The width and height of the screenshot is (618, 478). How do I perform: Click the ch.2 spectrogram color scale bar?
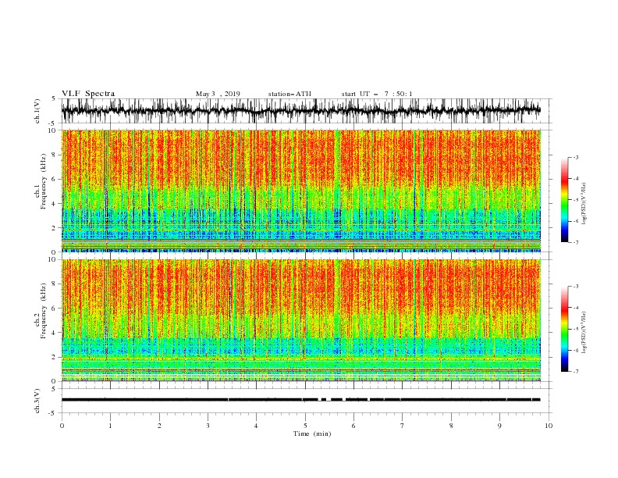[564, 329]
